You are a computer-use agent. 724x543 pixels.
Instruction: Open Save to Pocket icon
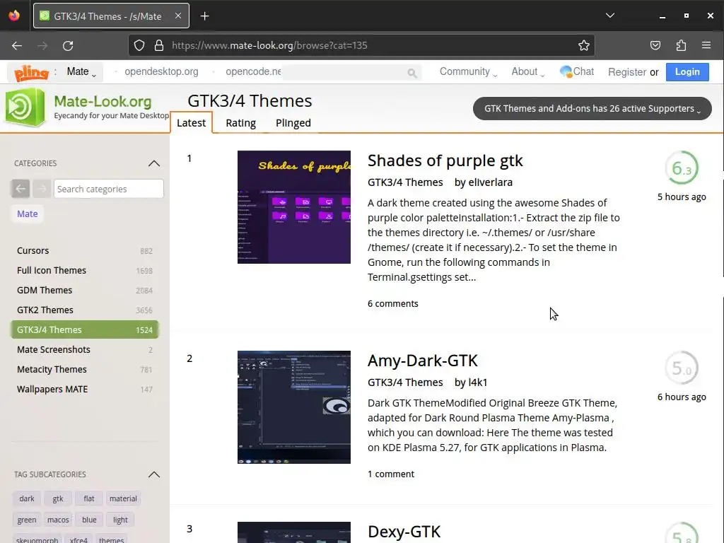click(655, 45)
